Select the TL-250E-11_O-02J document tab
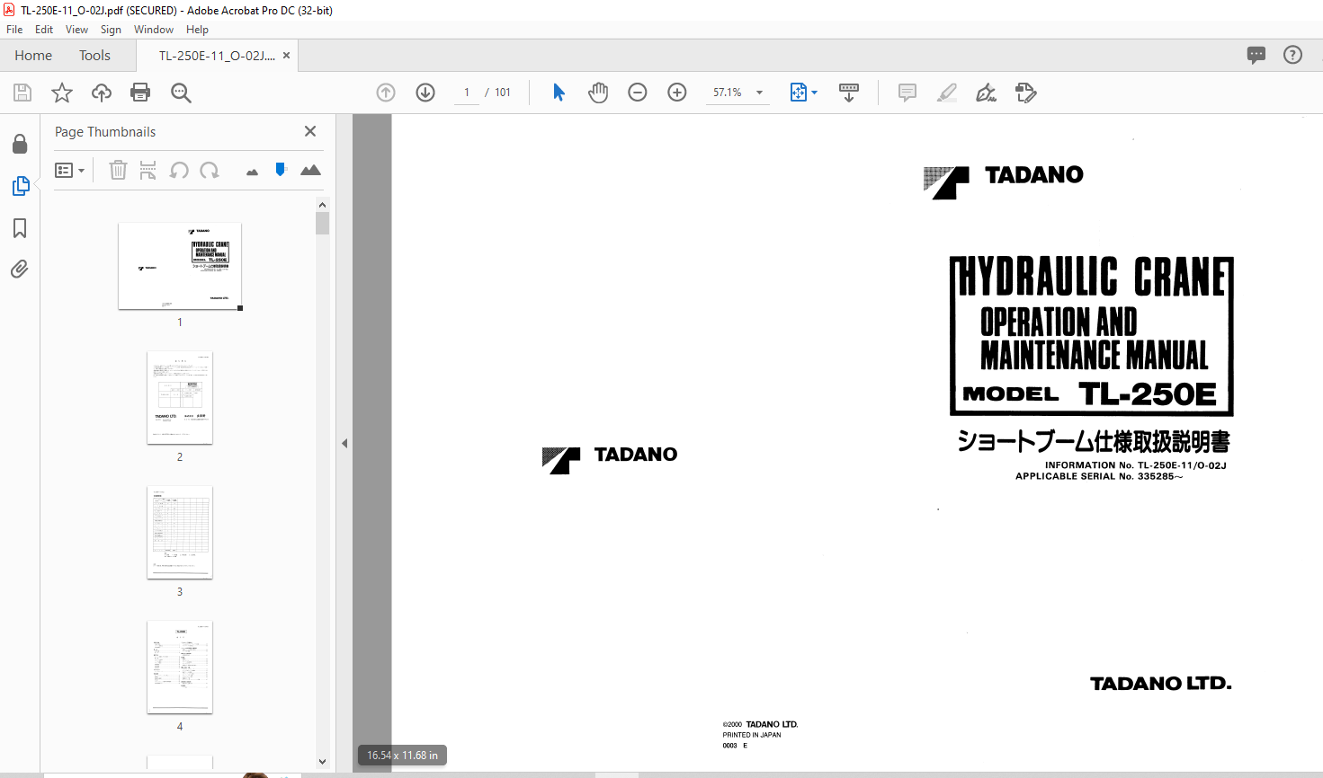The width and height of the screenshot is (1323, 778). click(217, 56)
